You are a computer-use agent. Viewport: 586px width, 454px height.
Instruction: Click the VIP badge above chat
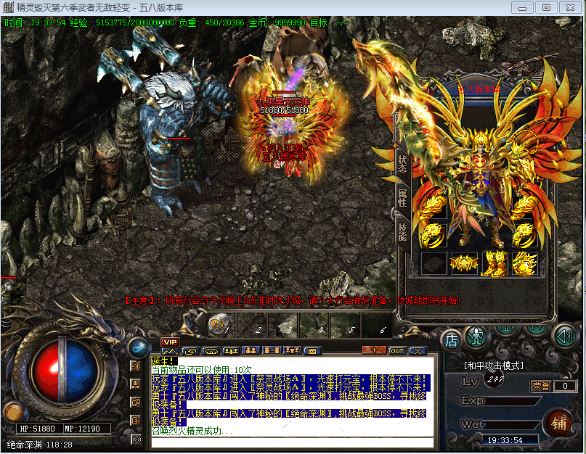(170, 342)
